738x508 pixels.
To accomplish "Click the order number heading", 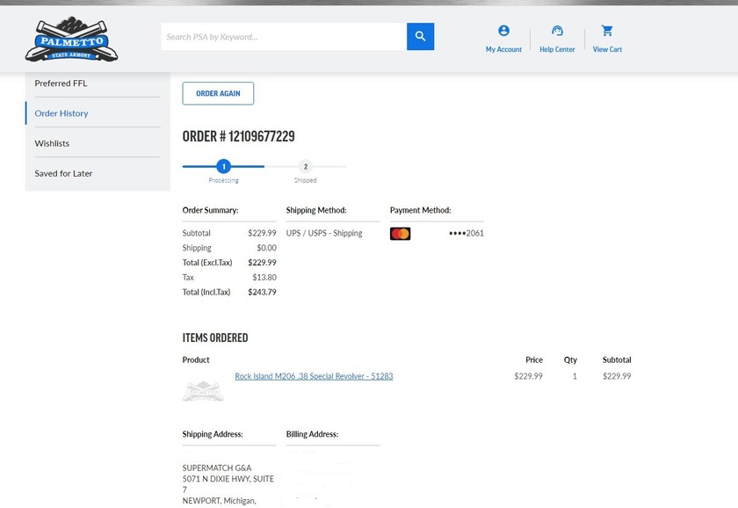I will [238, 136].
